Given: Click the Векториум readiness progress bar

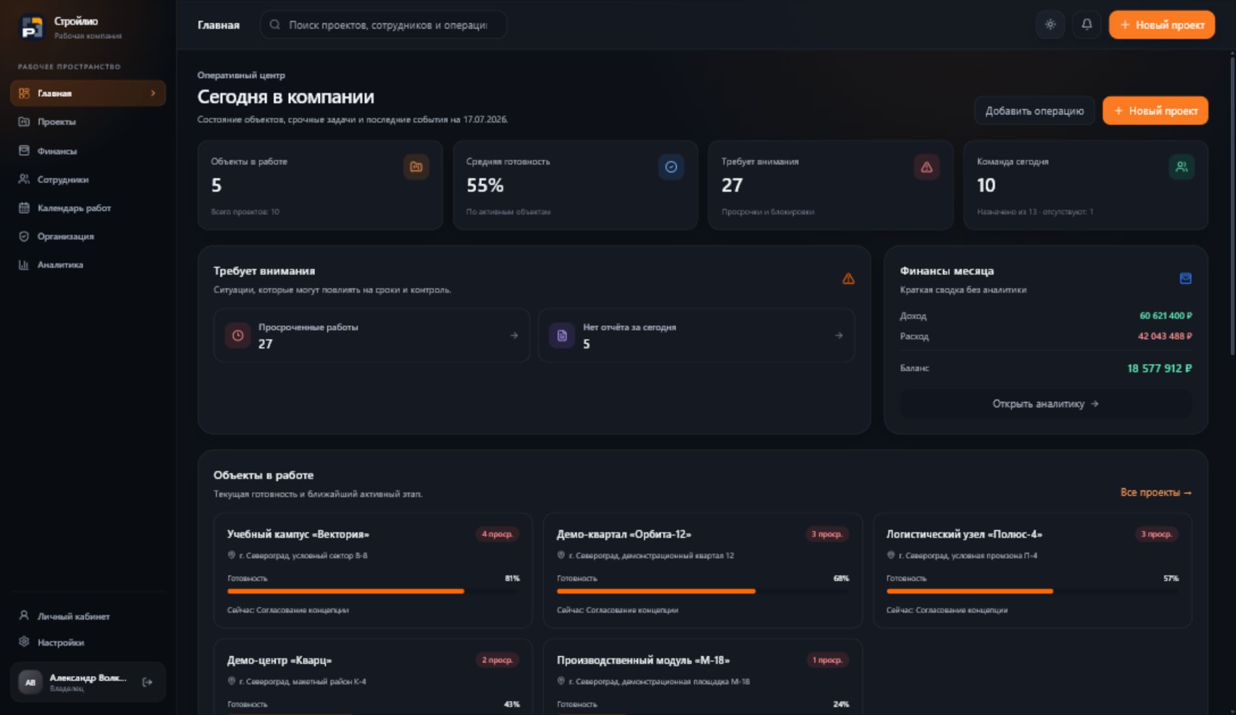Looking at the screenshot, I should pos(373,591).
